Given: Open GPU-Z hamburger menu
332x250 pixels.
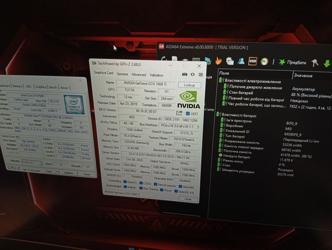Looking at the screenshot, I should click(201, 75).
